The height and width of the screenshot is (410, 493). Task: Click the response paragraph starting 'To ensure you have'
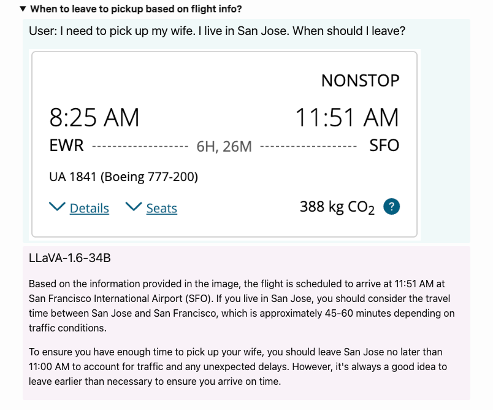238,367
